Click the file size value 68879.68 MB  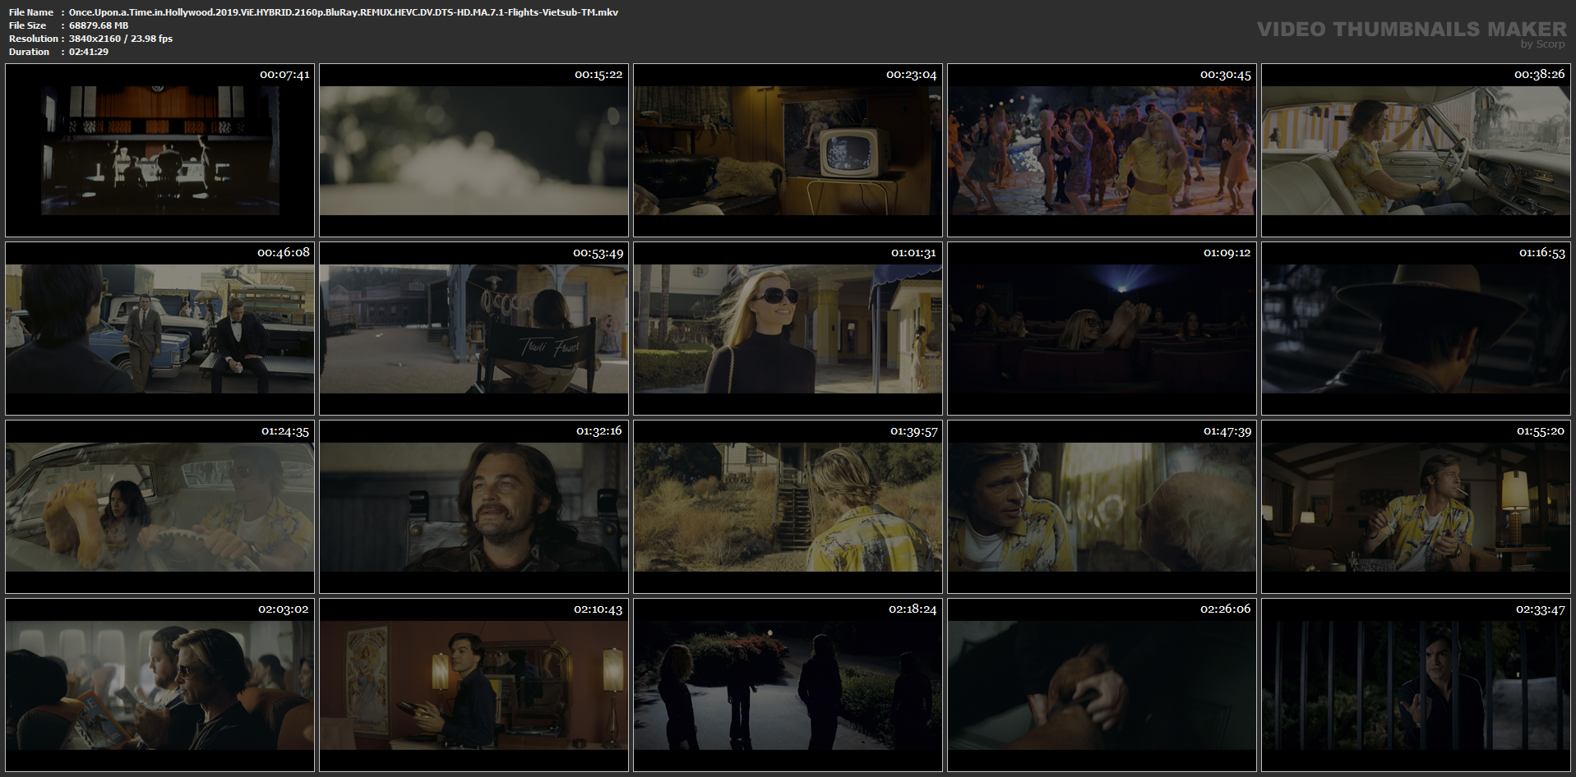point(99,25)
